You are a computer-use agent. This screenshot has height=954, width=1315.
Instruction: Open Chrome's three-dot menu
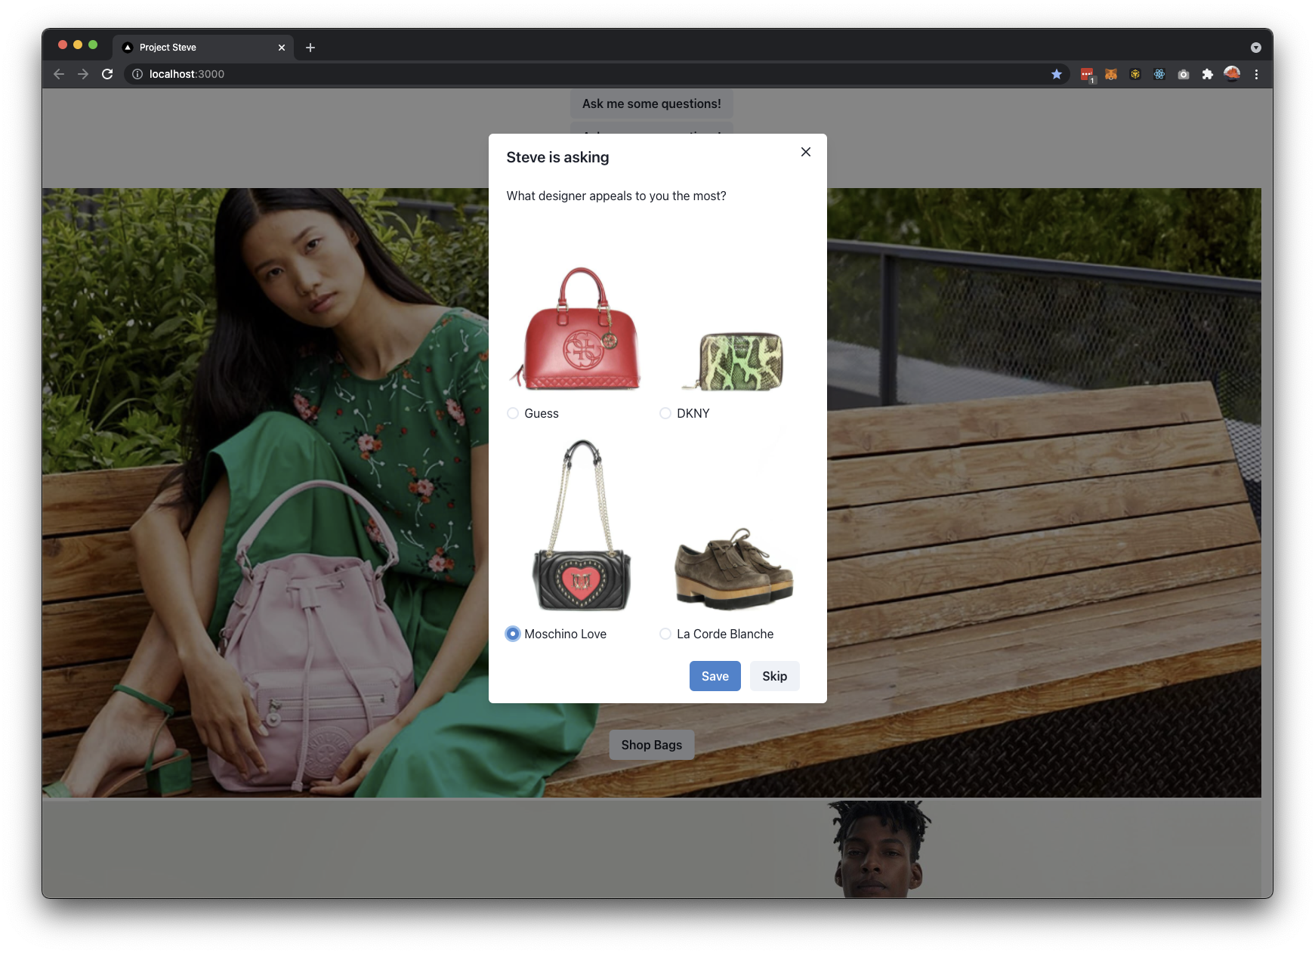coord(1256,74)
